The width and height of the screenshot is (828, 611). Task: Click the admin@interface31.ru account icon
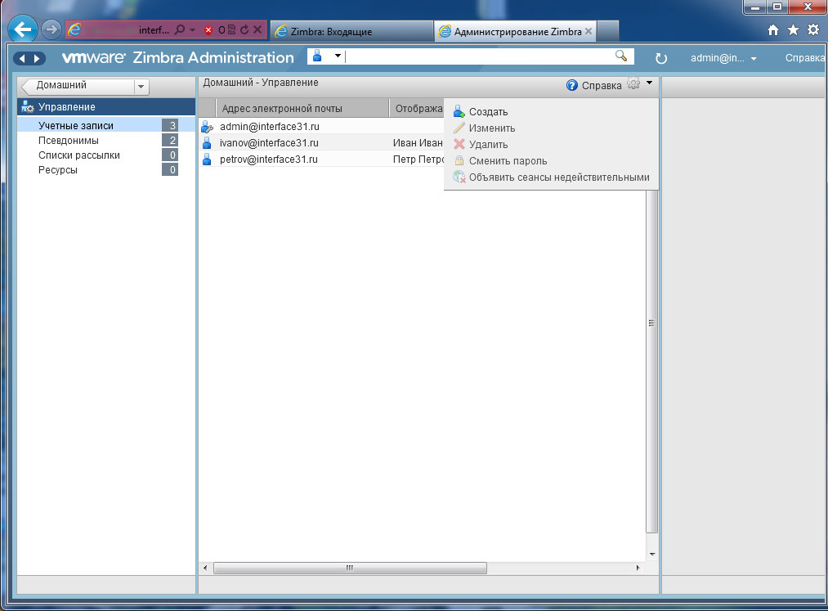[x=207, y=127]
